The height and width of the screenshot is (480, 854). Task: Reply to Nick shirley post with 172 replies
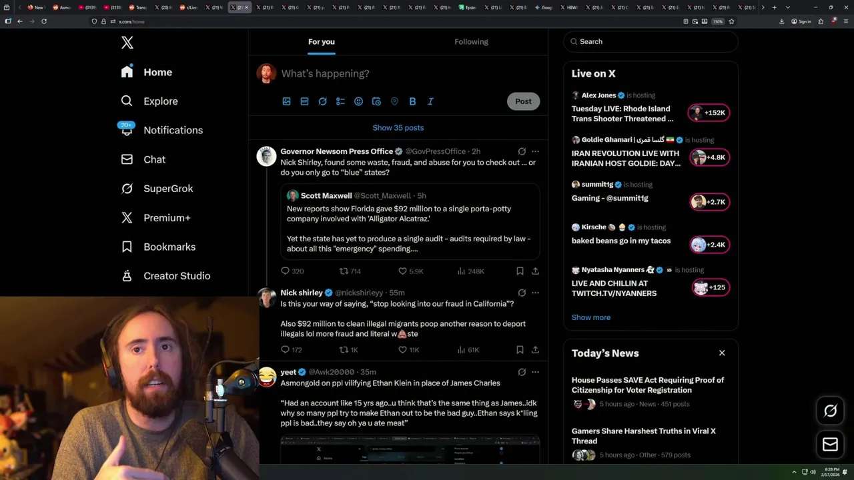(292, 350)
